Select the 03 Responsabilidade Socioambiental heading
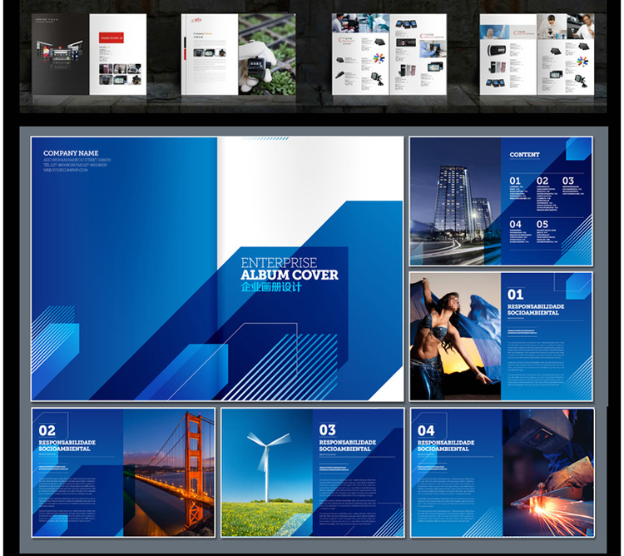 [347, 438]
